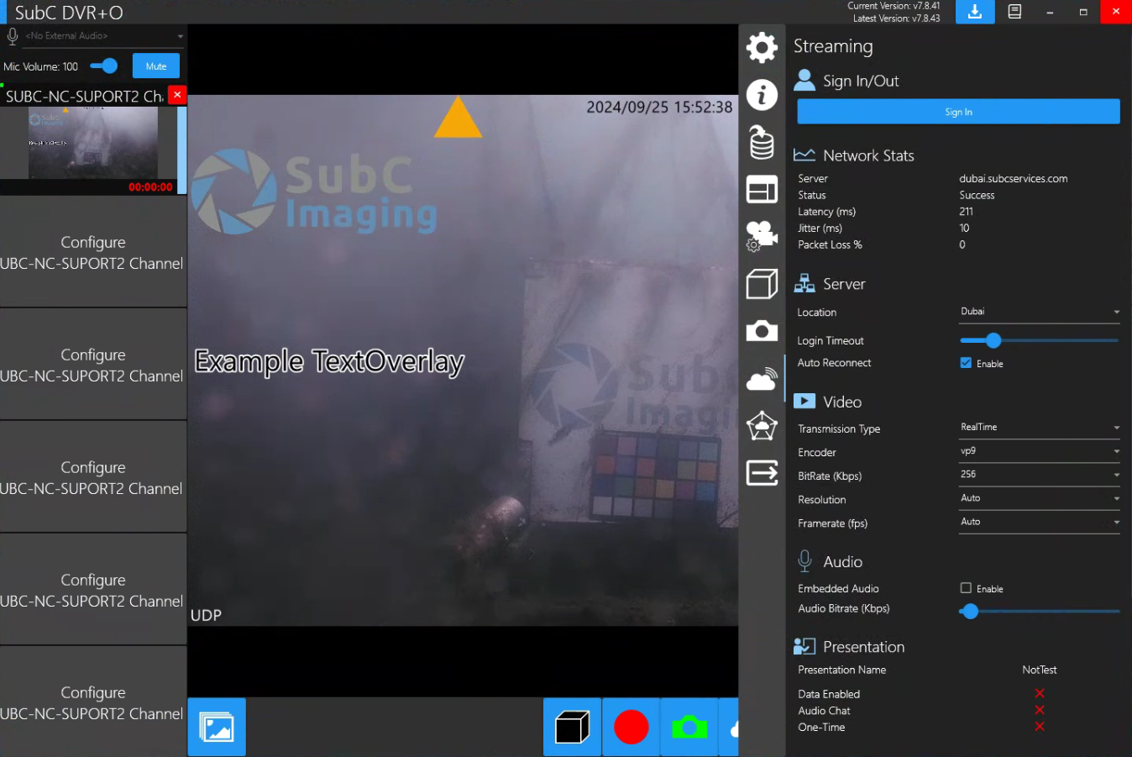Open the Framerate (fps) dropdown set to Auto
This screenshot has width=1132, height=757.
1040,522
